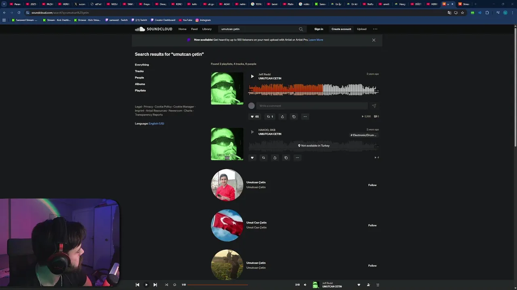
Task: Skip to previous track in player bar
Action: tap(137, 285)
